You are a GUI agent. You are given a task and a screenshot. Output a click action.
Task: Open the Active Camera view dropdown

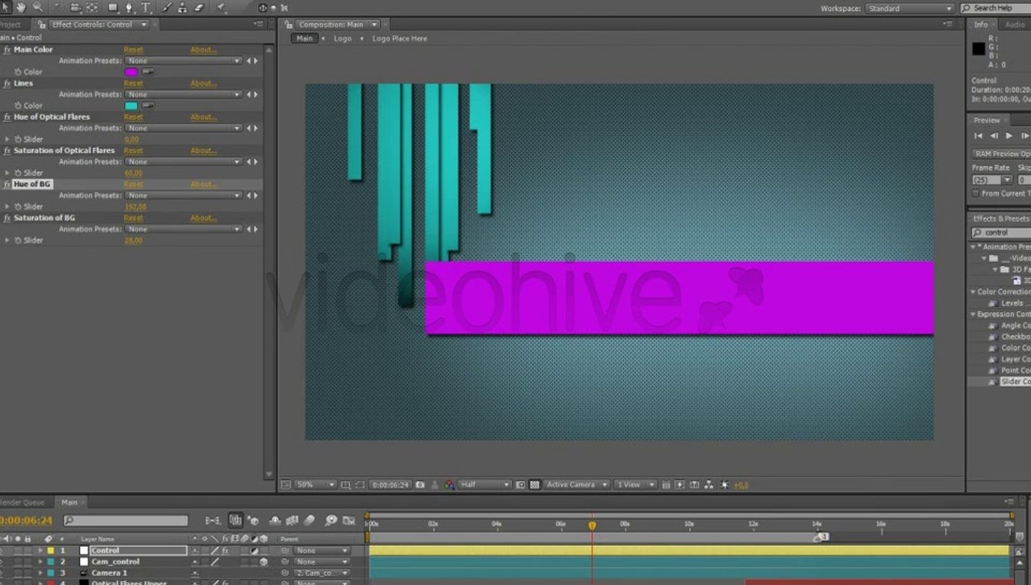pos(576,484)
